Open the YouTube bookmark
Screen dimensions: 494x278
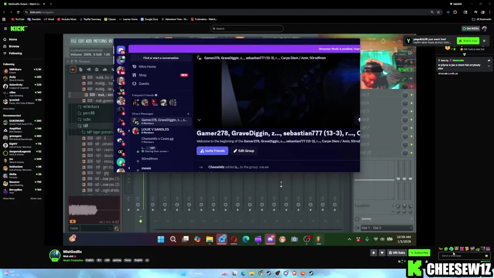pyautogui.click(x=18, y=19)
